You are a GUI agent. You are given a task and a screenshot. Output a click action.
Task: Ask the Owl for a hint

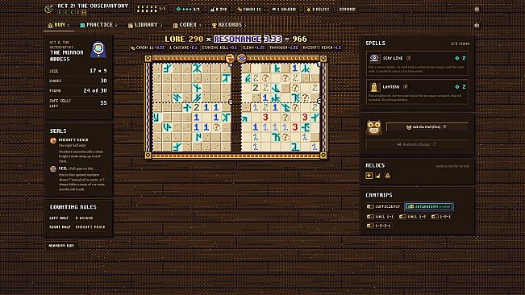pos(427,127)
